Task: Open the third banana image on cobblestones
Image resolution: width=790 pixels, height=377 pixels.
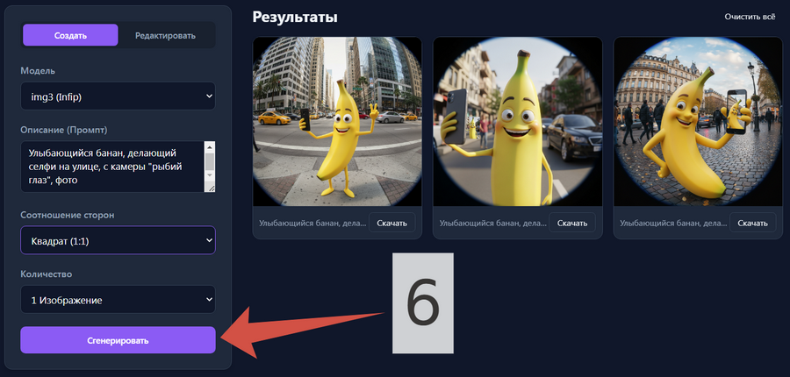Action: click(x=697, y=121)
